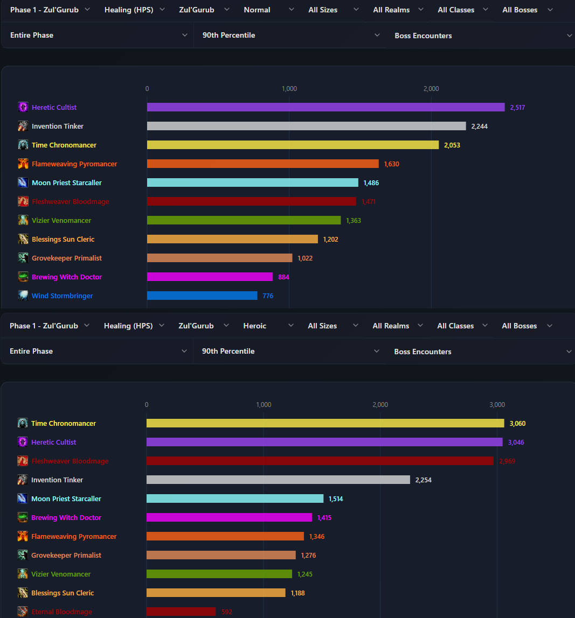Click Invention Tinker icon in Heroic chart
The height and width of the screenshot is (618, 575).
[x=23, y=480]
